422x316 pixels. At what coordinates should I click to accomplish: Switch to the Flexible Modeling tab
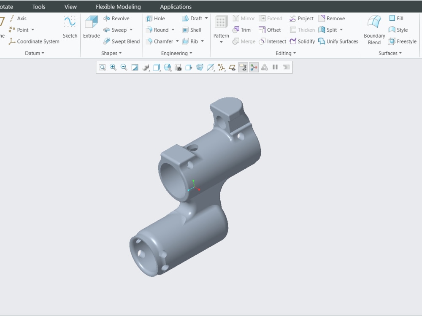(118, 6)
